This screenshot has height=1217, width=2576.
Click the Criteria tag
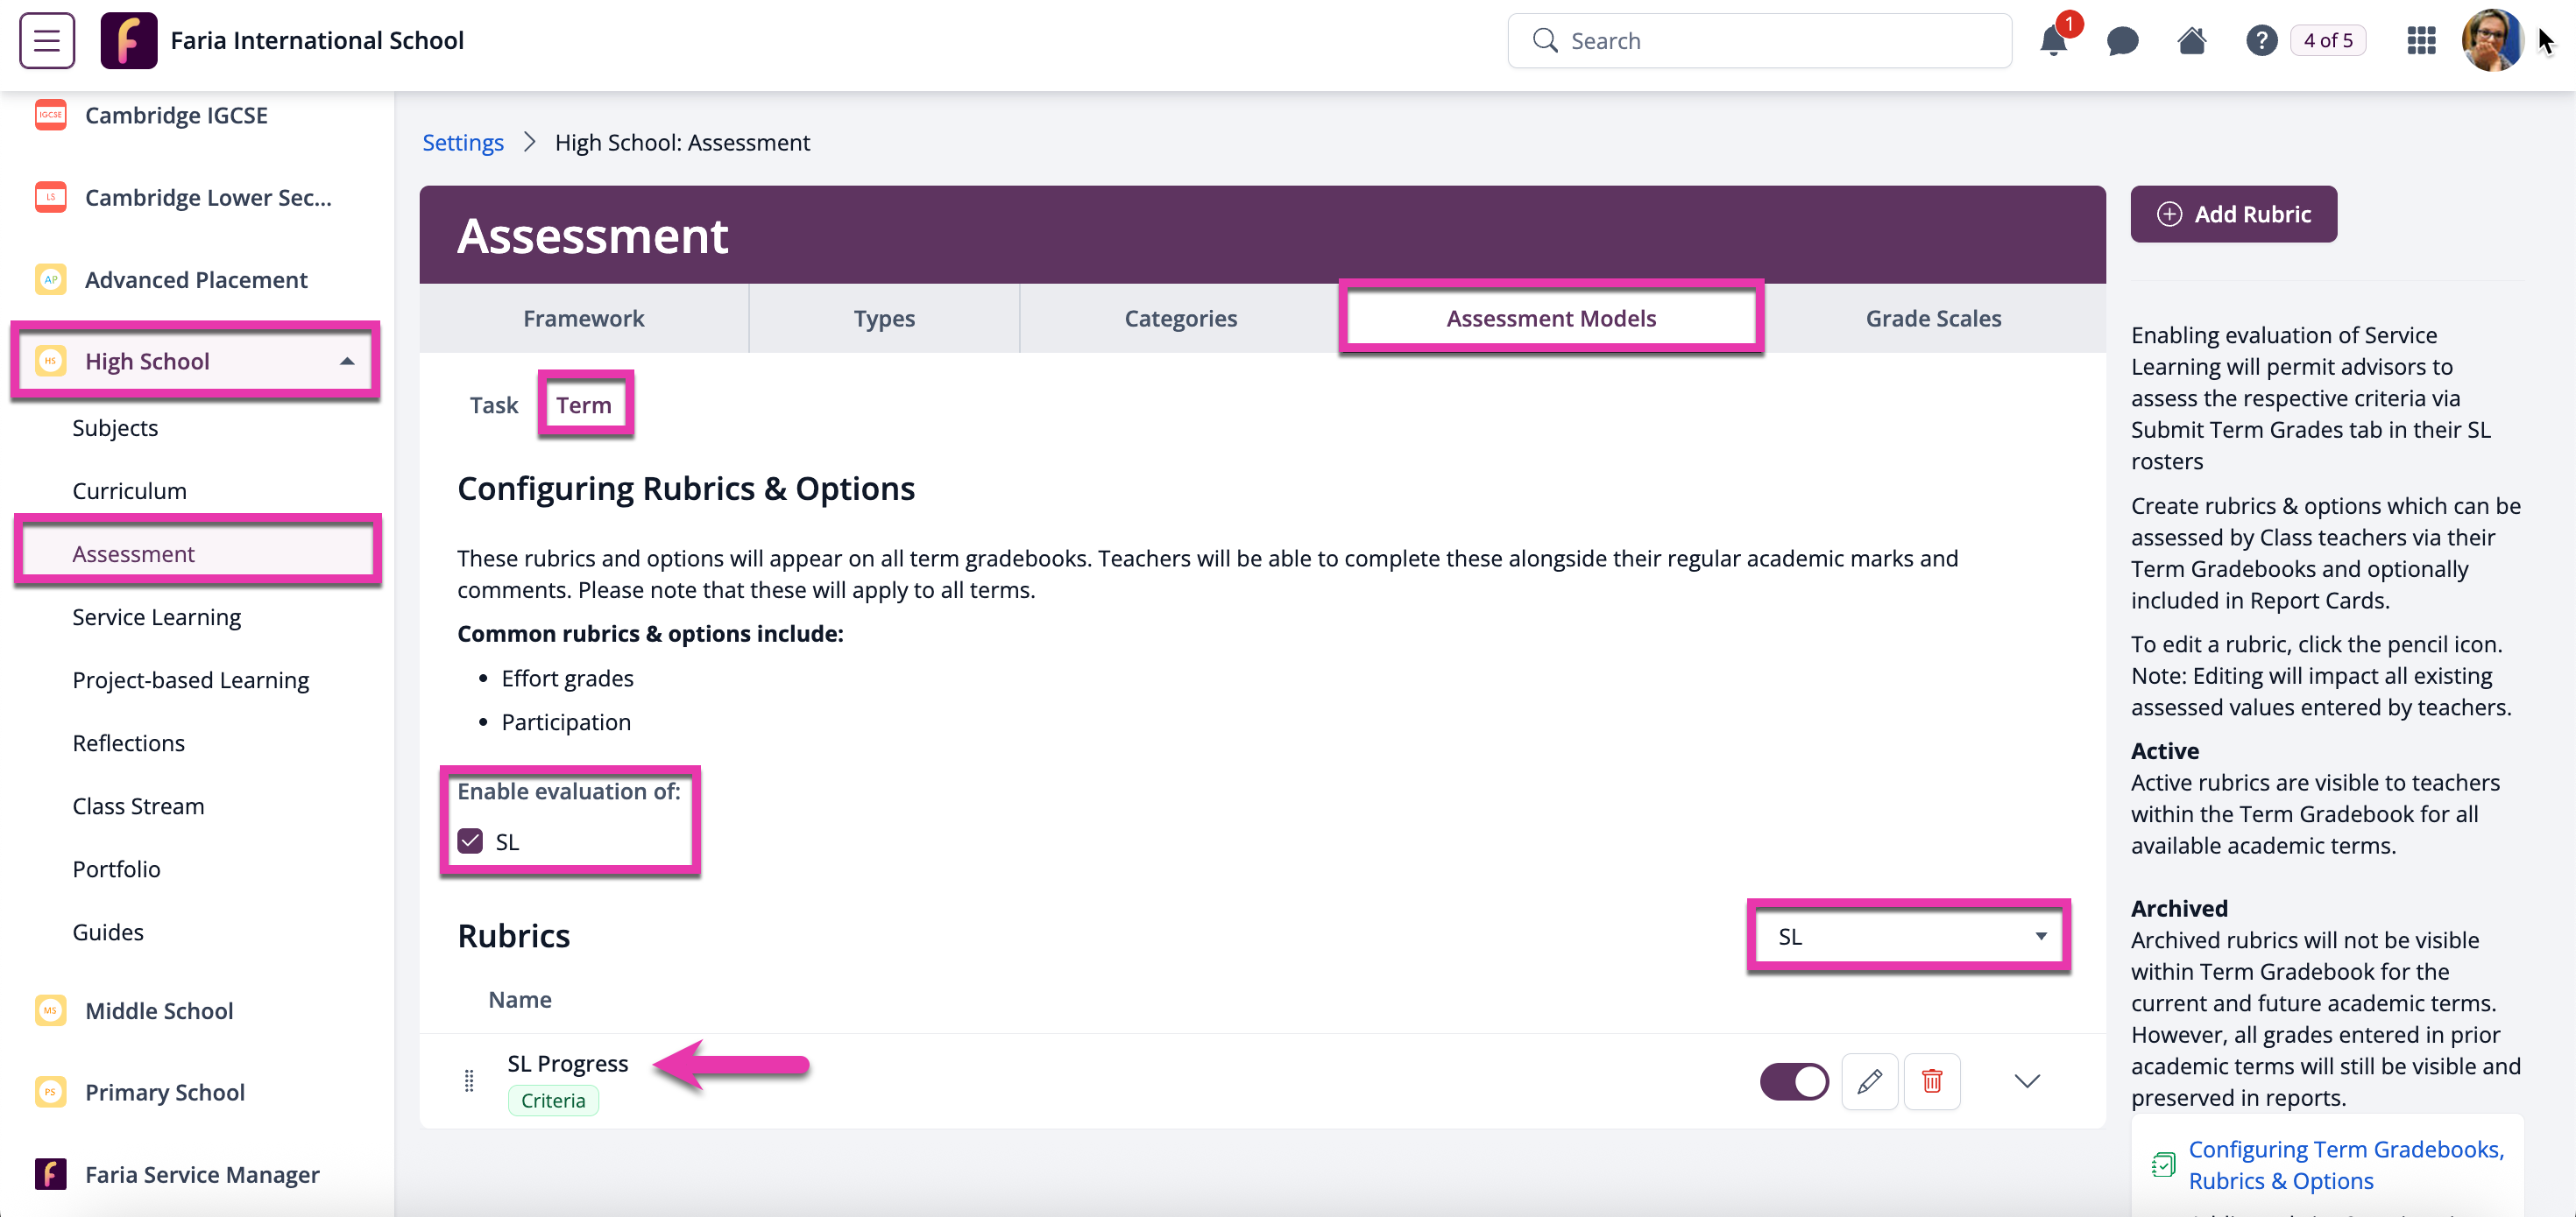click(553, 1100)
